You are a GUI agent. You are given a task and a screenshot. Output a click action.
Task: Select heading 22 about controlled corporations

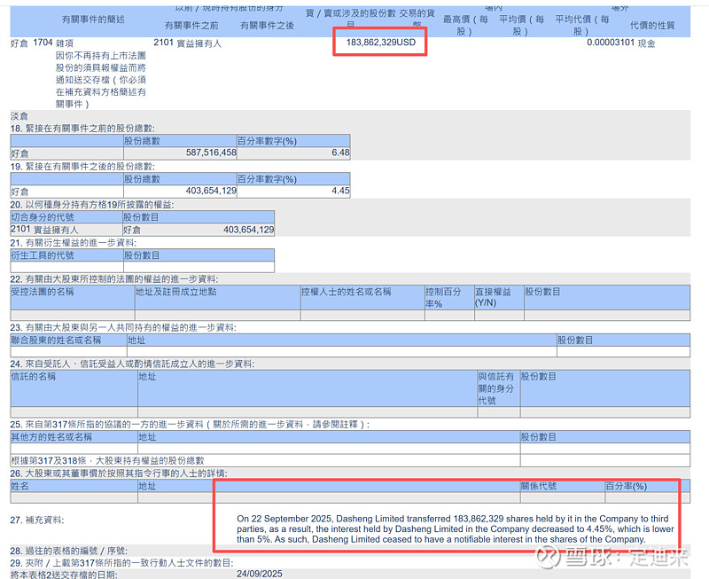[x=114, y=279]
